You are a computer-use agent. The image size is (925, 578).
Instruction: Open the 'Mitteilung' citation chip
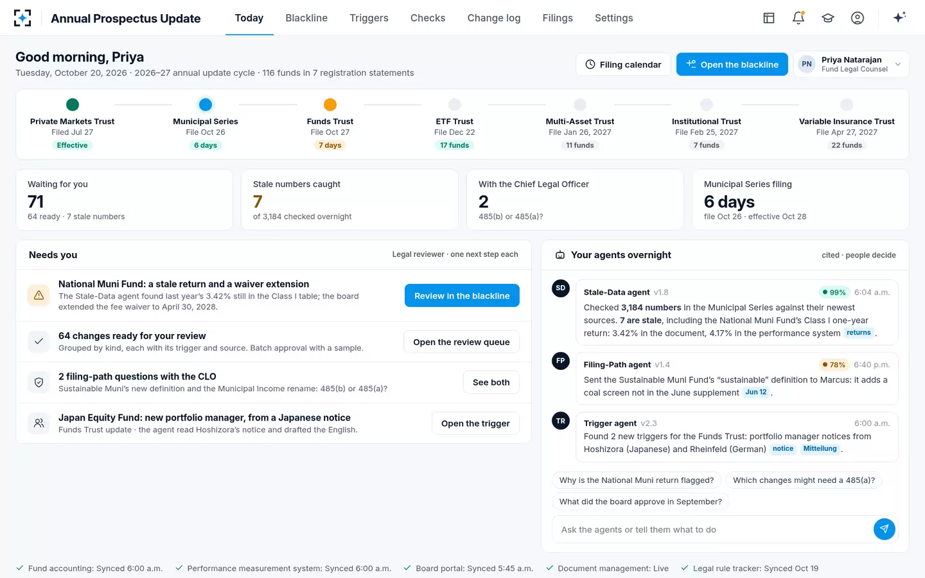coord(820,449)
